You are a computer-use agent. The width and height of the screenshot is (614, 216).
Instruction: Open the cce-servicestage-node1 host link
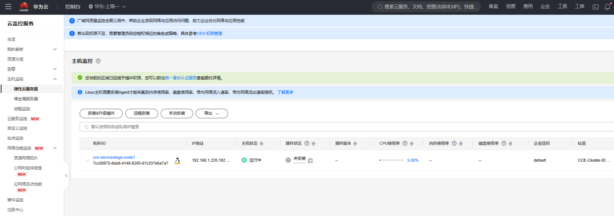[x=114, y=157]
